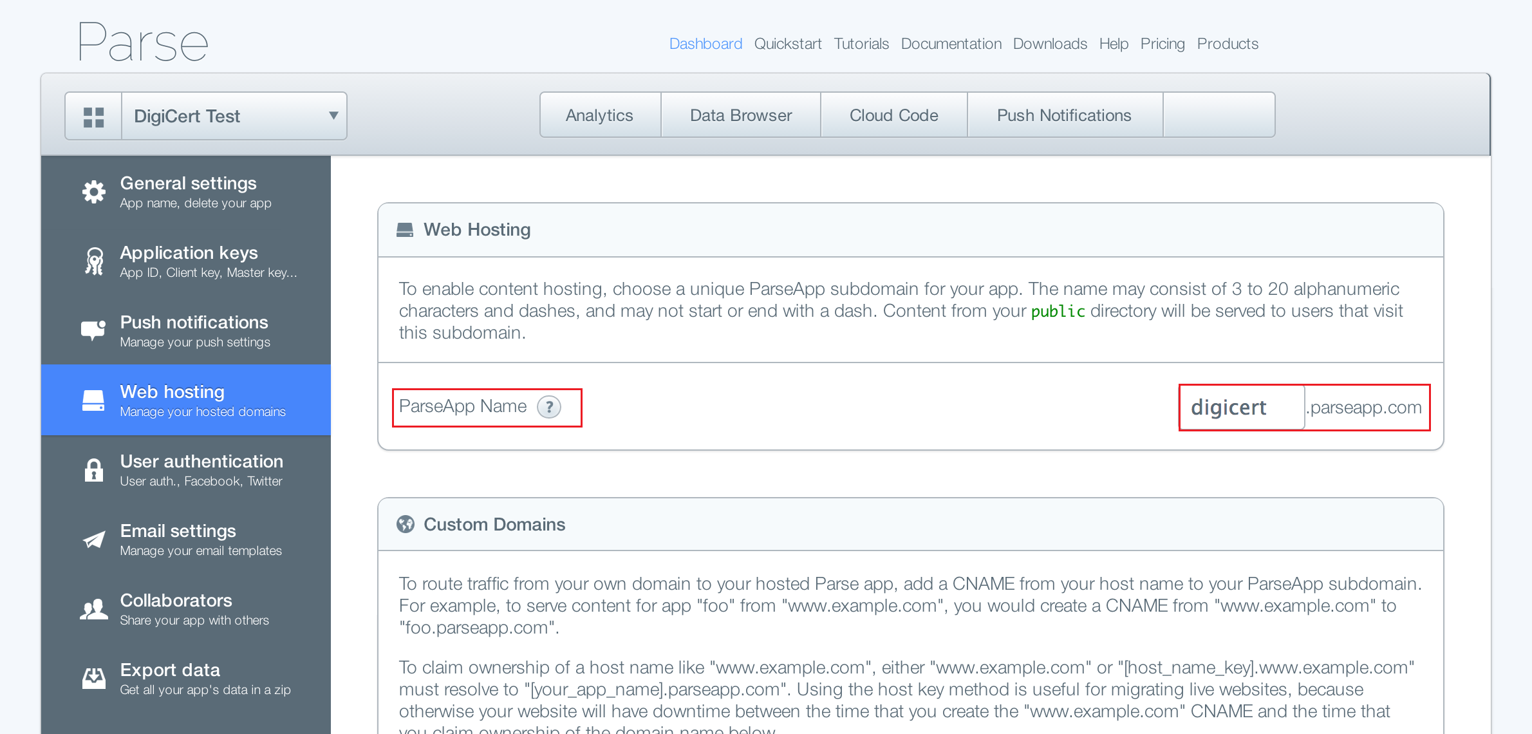
Task: Open the Data Browser tab
Action: click(x=741, y=115)
